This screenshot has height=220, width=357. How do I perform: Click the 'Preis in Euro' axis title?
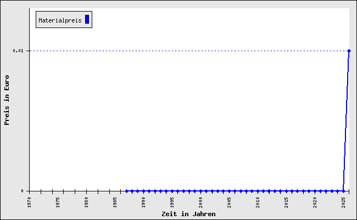click(7, 100)
